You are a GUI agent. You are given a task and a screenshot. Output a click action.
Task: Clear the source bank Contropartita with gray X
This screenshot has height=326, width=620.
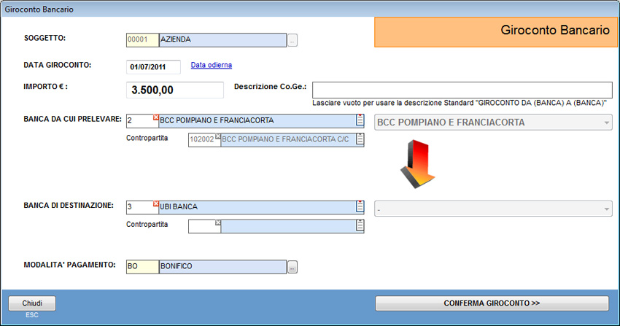[217, 136]
